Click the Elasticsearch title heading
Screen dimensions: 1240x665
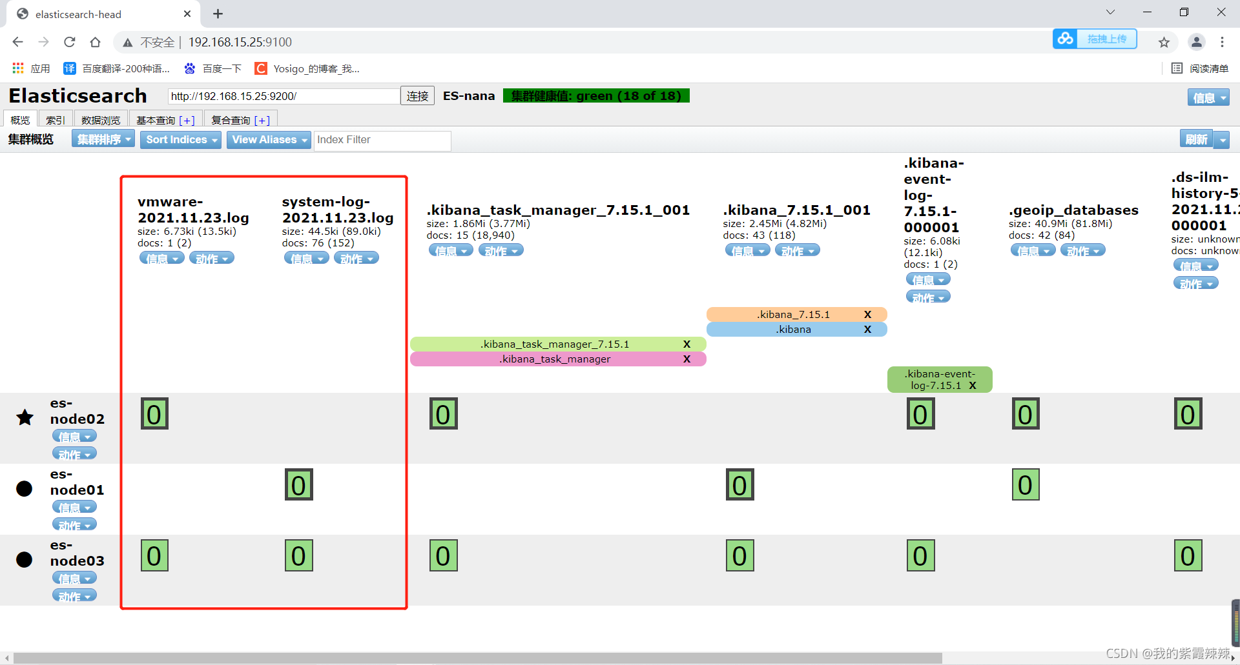coord(78,96)
